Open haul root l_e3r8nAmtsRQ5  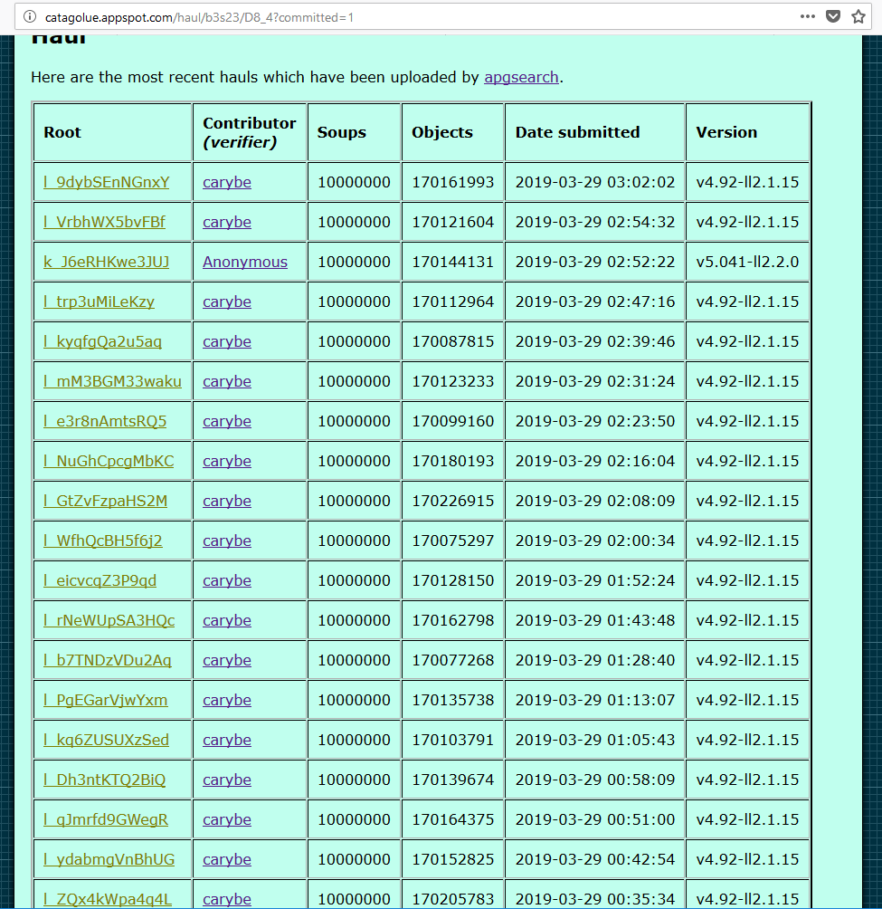pyautogui.click(x=105, y=422)
